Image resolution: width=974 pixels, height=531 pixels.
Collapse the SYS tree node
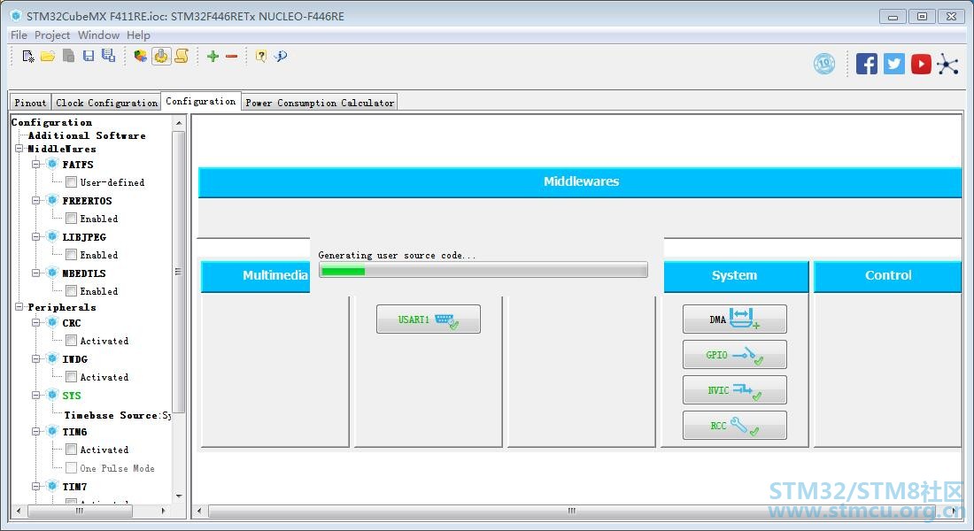pyautogui.click(x=36, y=395)
